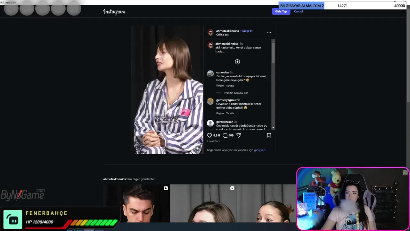This screenshot has width=410, height=231.
Task: Open the oznerden username link
Action: point(222,73)
